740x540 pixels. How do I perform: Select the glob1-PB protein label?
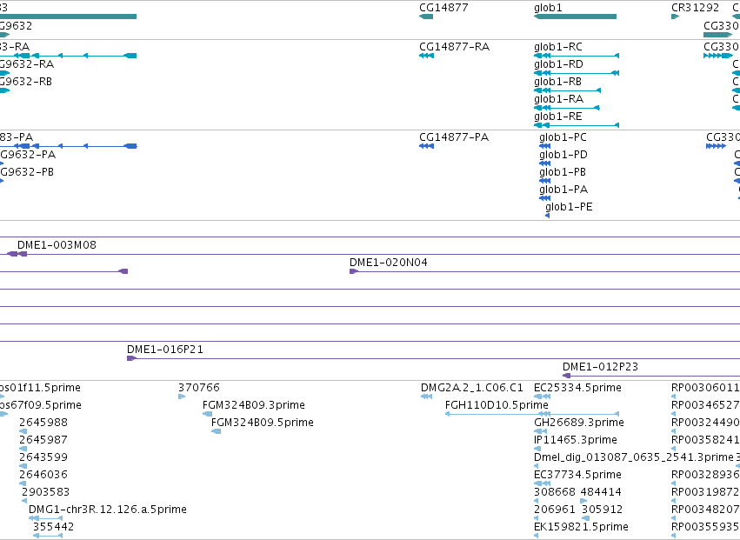click(562, 172)
